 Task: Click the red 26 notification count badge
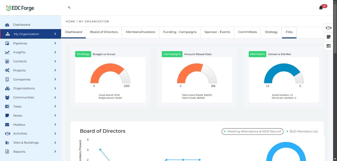[x=324, y=6]
